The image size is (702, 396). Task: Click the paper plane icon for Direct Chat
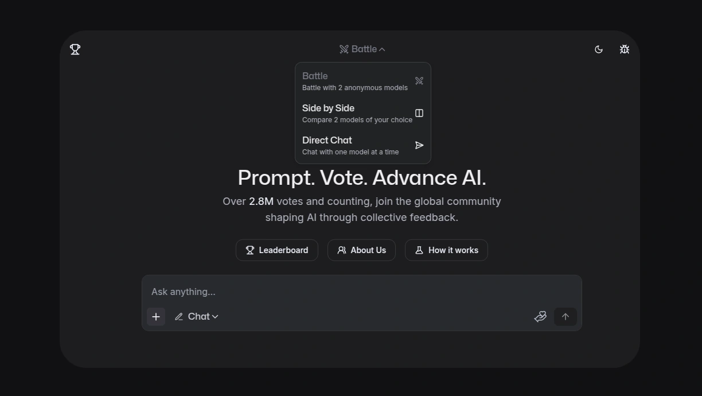[x=419, y=145]
